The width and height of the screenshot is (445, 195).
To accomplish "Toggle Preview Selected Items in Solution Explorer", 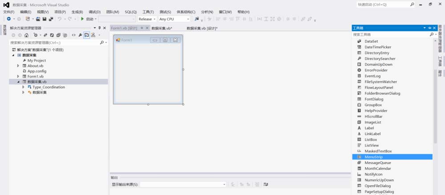I will coord(87,35).
